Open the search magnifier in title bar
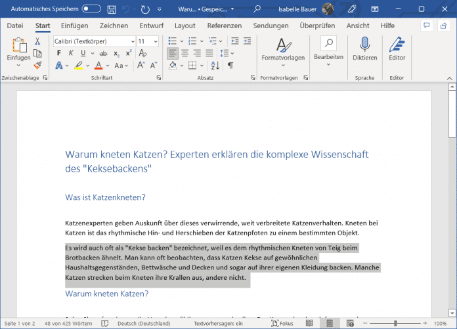 257,9
